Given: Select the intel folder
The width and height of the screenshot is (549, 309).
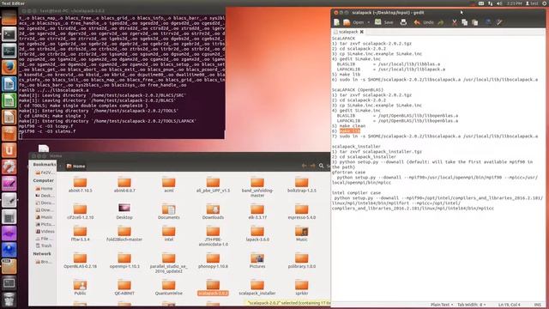Looking at the screenshot, I should 168,233.
